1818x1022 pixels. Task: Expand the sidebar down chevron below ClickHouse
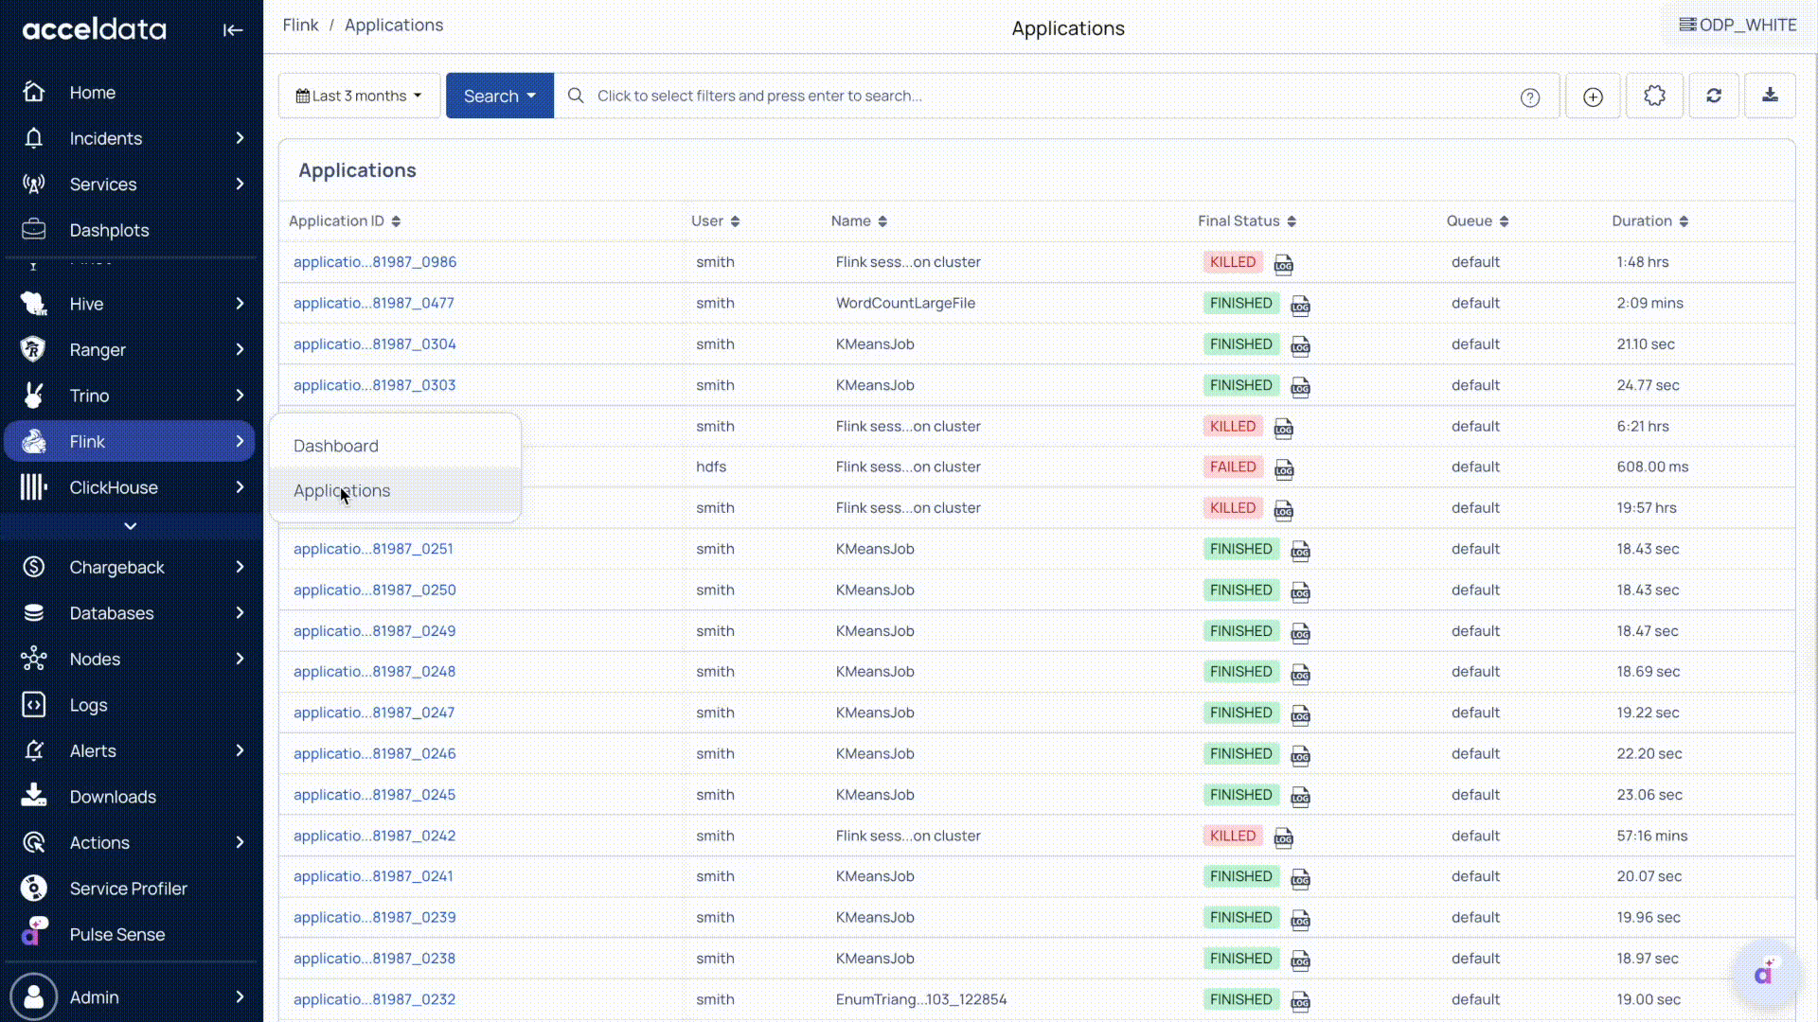[x=131, y=526]
